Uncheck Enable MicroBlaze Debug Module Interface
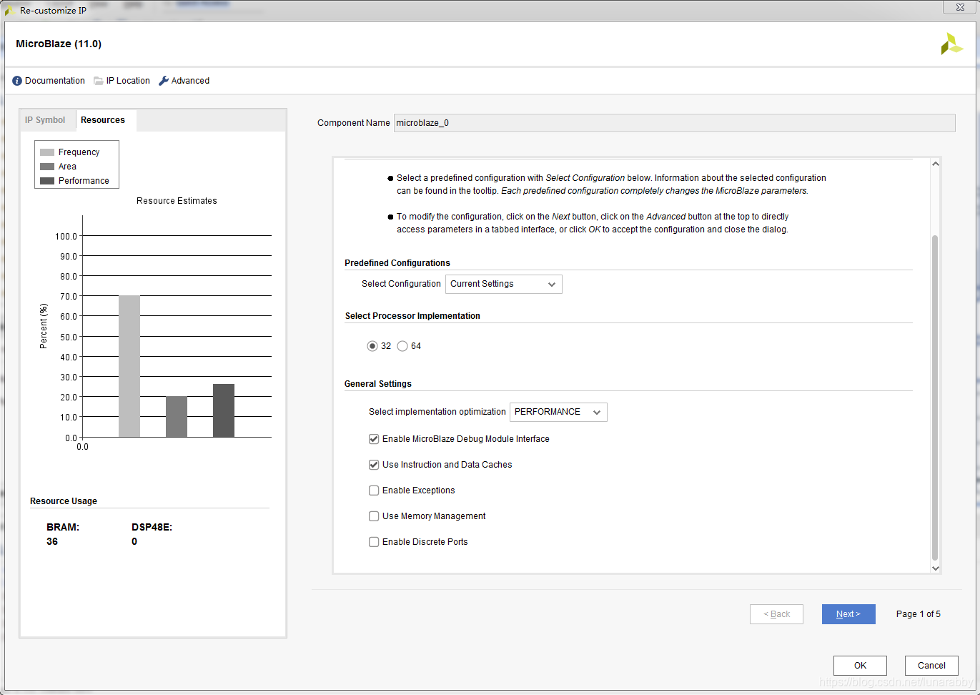Image resolution: width=980 pixels, height=695 pixels. click(374, 439)
